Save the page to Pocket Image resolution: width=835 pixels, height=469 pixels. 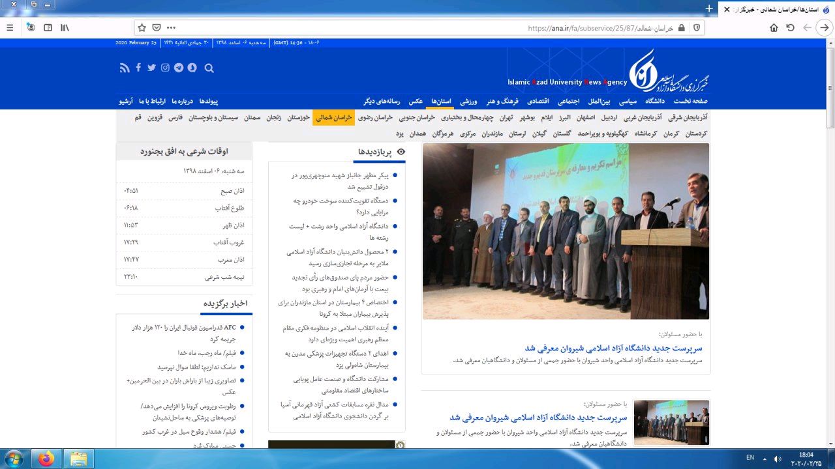pos(157,27)
